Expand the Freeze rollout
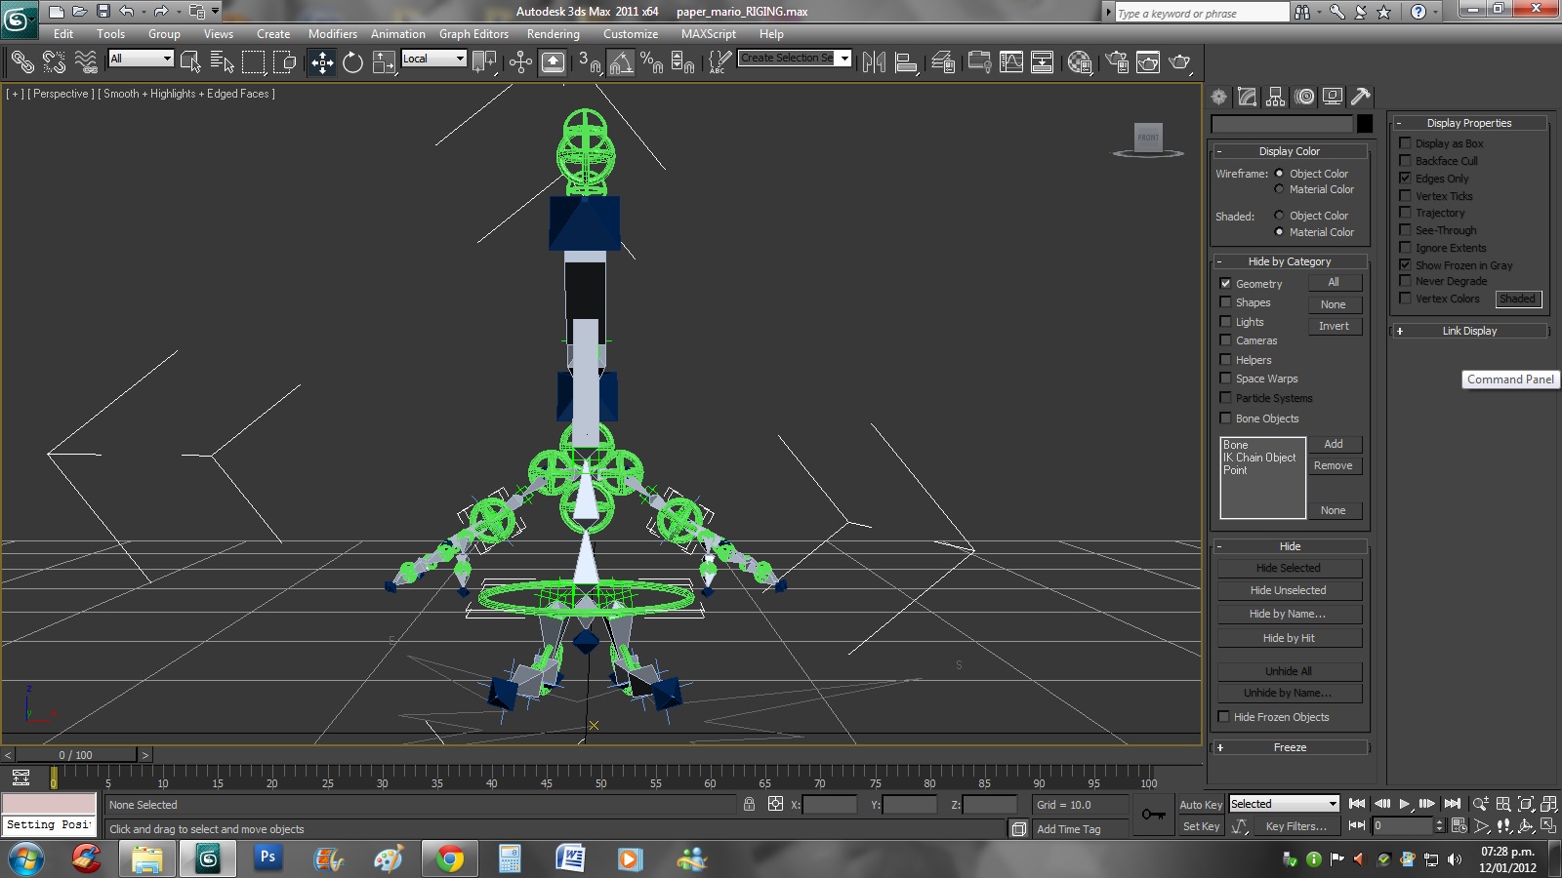The height and width of the screenshot is (878, 1562). (x=1290, y=747)
